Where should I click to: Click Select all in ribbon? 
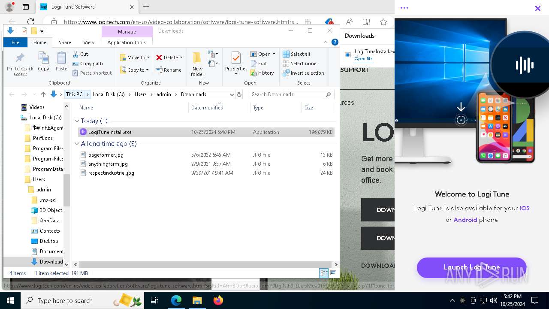(x=296, y=54)
